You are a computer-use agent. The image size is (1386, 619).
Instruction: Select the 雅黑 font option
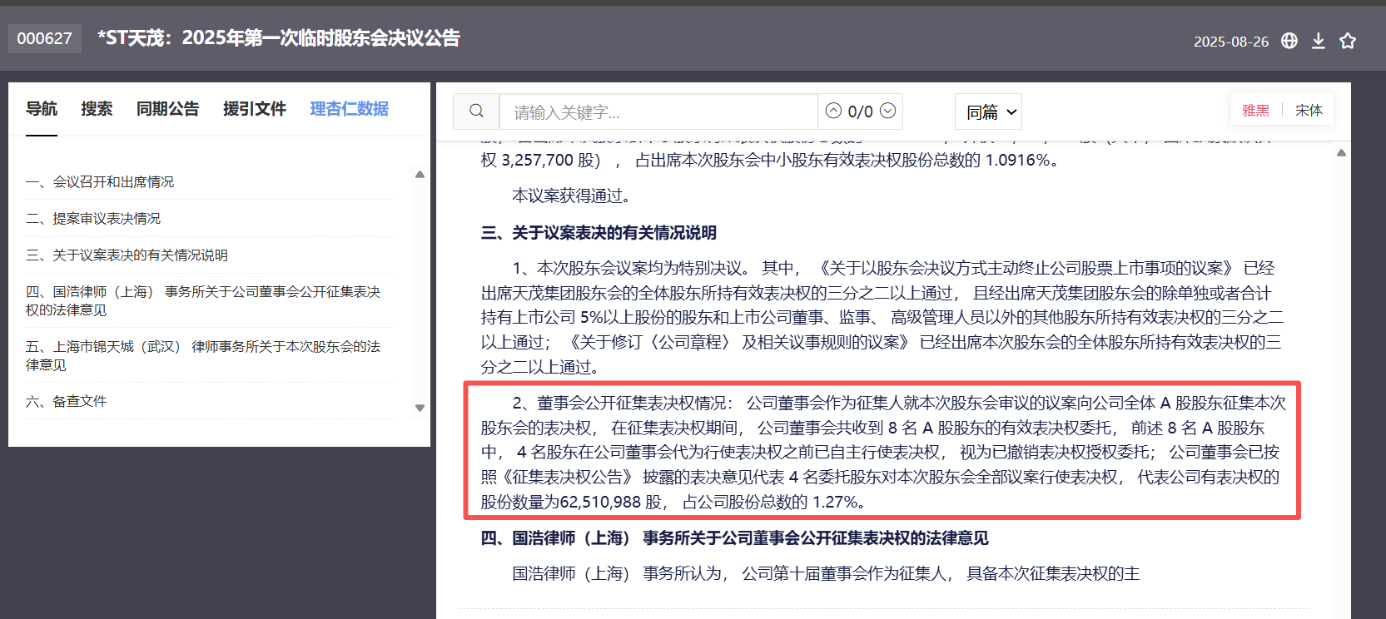pyautogui.click(x=1256, y=111)
